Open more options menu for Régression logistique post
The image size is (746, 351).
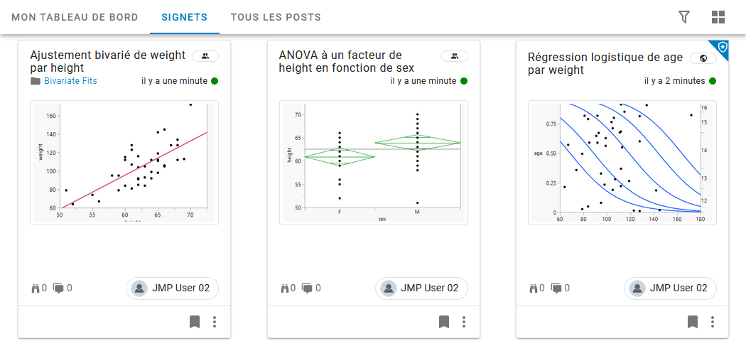713,322
